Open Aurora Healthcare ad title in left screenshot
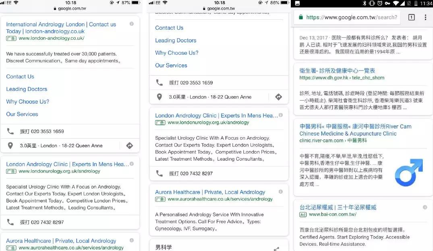 [x=61, y=241]
